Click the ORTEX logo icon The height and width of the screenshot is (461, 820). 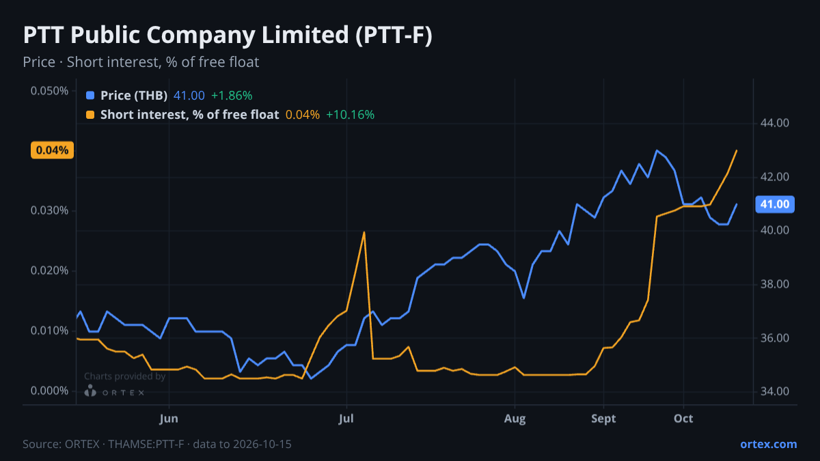(90, 391)
